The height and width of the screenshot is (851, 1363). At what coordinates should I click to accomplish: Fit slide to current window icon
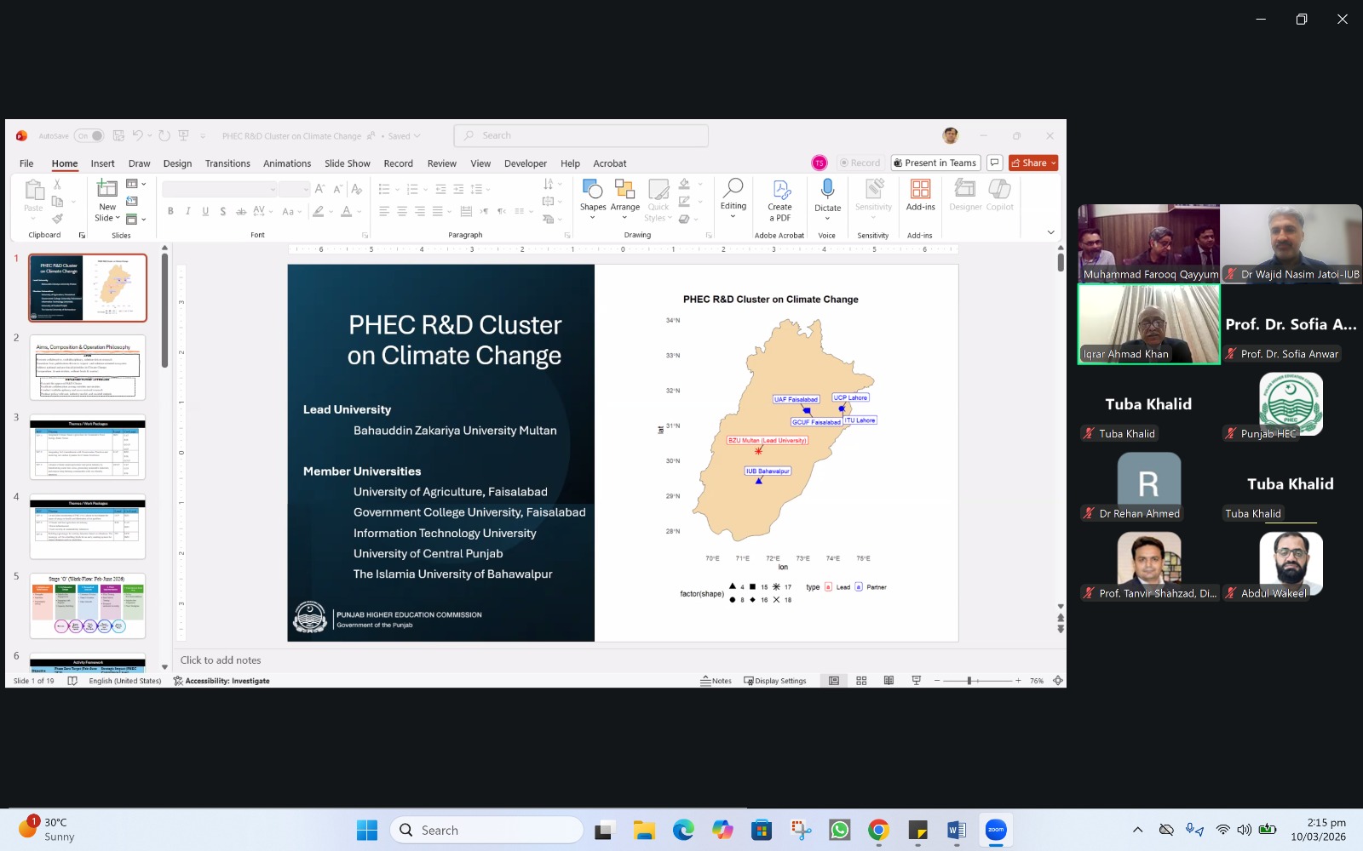click(x=1058, y=681)
